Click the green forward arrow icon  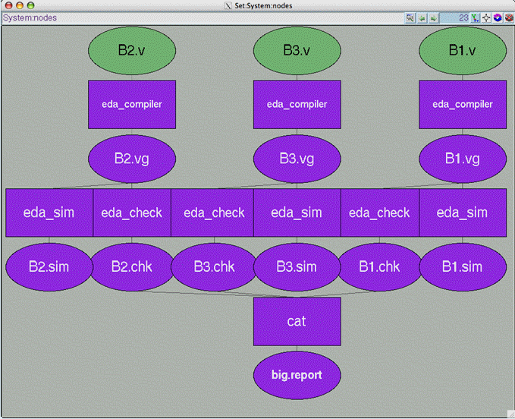coord(433,17)
